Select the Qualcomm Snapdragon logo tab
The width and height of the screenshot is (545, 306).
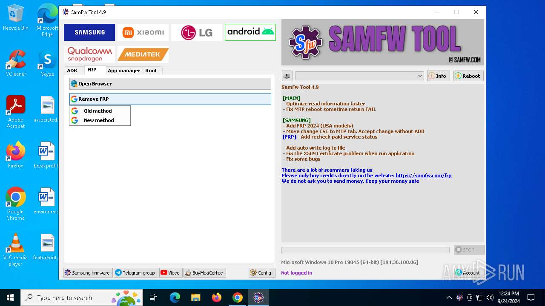pos(89,54)
